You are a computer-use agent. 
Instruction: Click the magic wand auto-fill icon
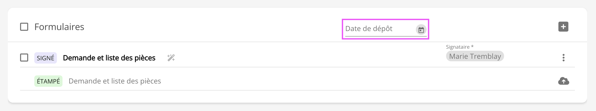[171, 58]
